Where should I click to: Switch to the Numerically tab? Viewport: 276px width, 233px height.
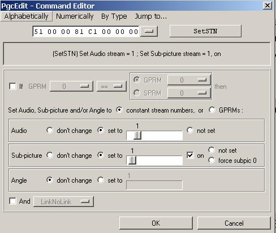coord(75,16)
